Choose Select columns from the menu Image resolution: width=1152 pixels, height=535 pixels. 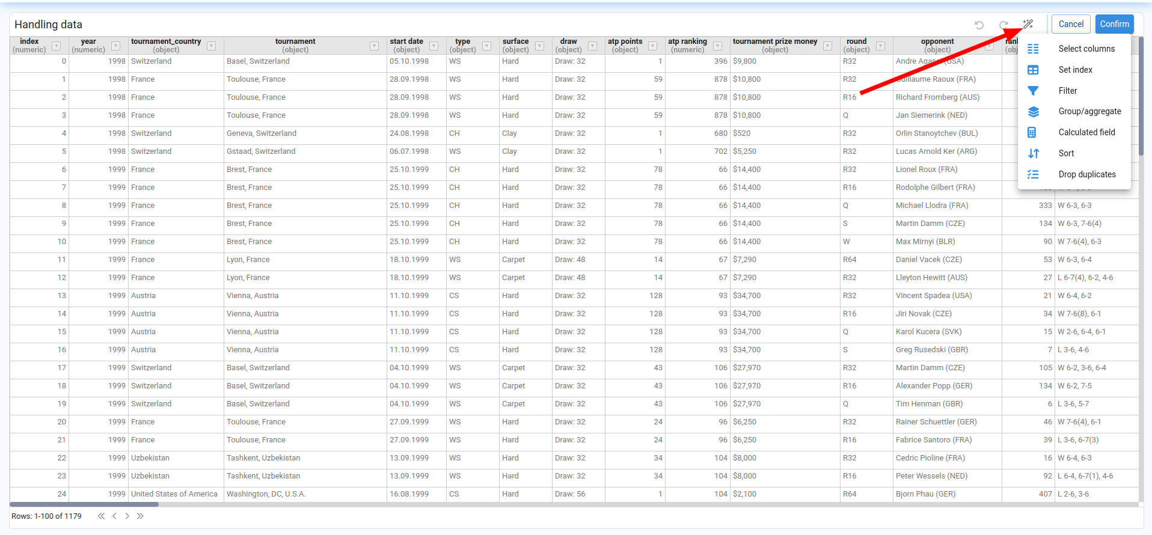[1086, 49]
